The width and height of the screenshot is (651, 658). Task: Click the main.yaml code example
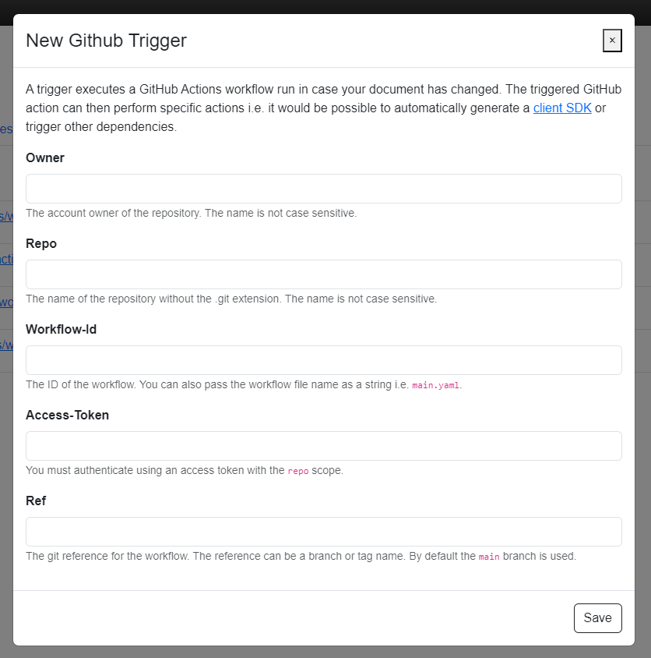click(435, 385)
